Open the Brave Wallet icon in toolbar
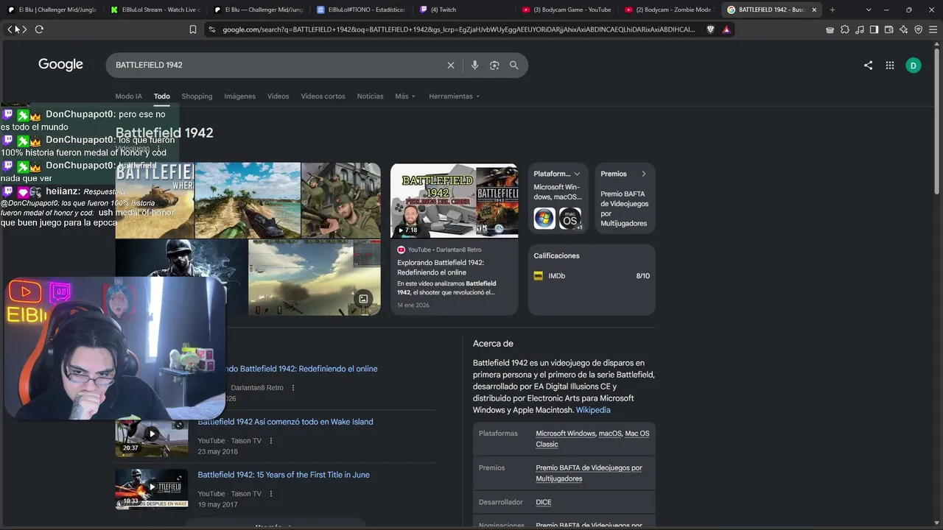The height and width of the screenshot is (530, 943). pos(888,29)
